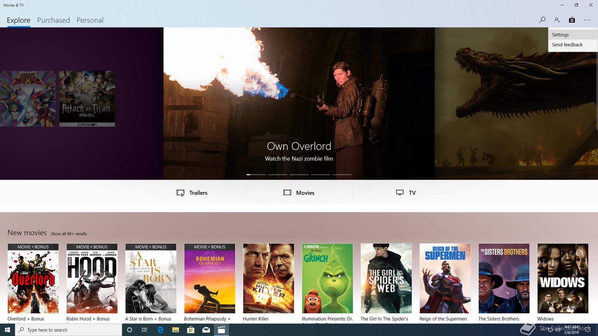Image resolution: width=598 pixels, height=336 pixels.
Task: Open the Robin Hood movie poster
Action: (x=92, y=278)
